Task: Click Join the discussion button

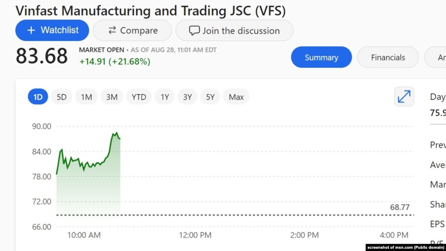Action: [x=235, y=31]
